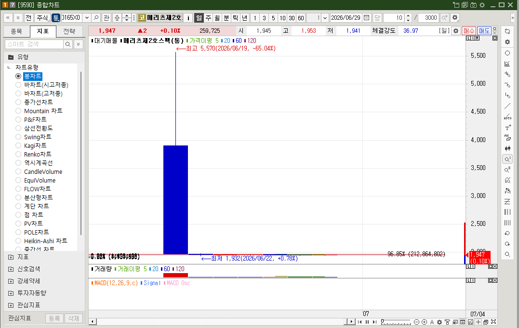
Task: Toggle crosshair cursor plus icon
Action: tap(479, 322)
